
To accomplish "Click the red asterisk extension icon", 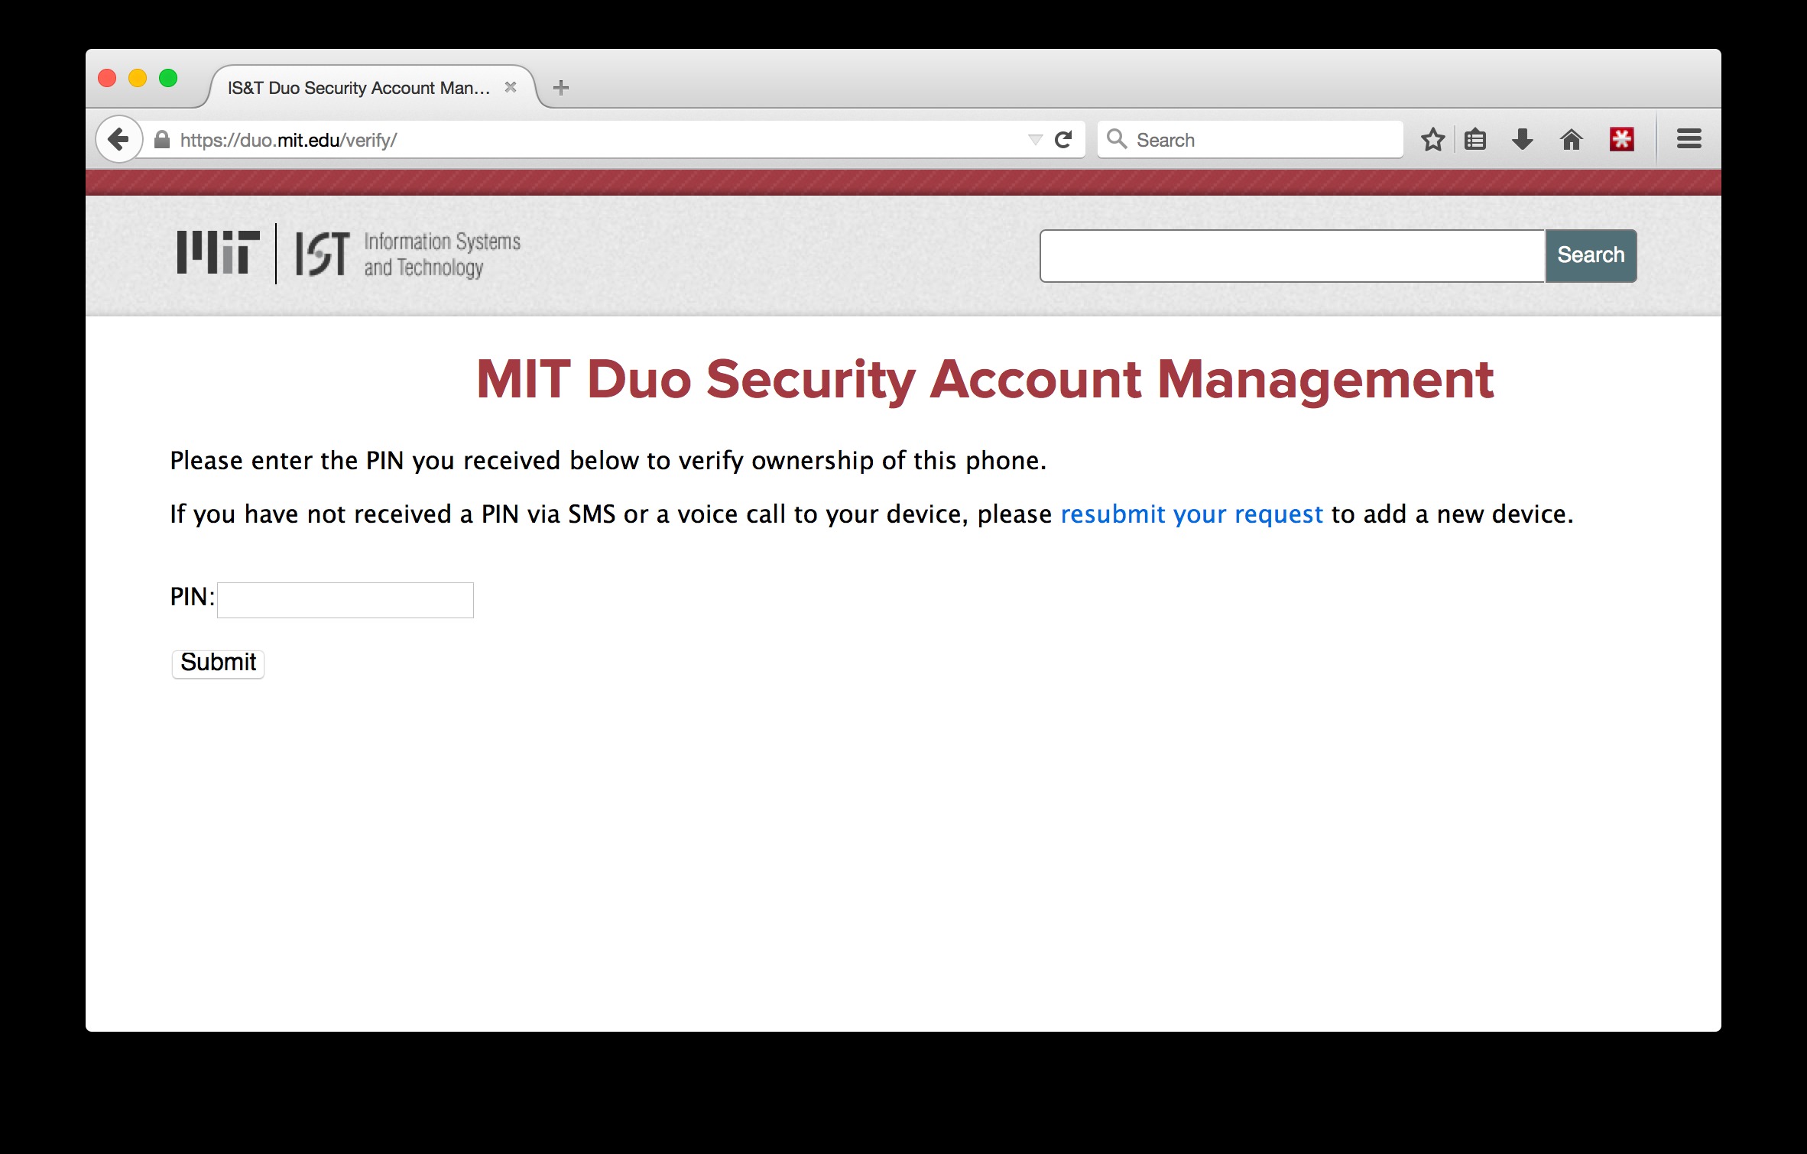I will (1621, 139).
